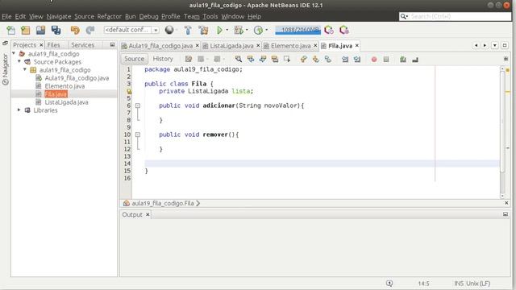Click the Redo arrow icon
This screenshot has width=516, height=290.
click(x=90, y=31)
